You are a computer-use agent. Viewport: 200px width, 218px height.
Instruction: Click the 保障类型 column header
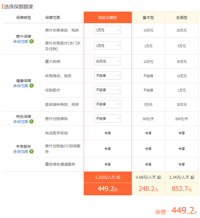click(23, 18)
